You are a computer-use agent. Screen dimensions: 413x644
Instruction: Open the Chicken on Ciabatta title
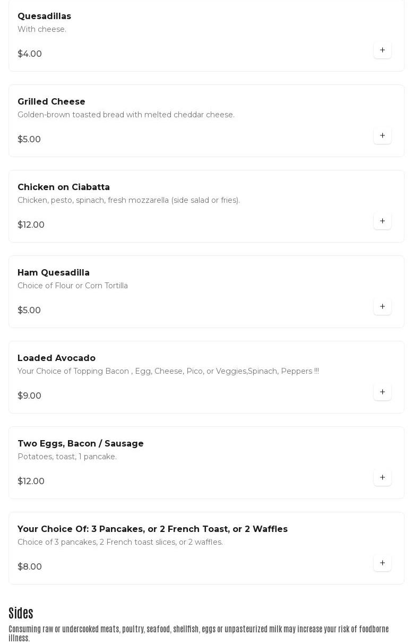click(63, 187)
